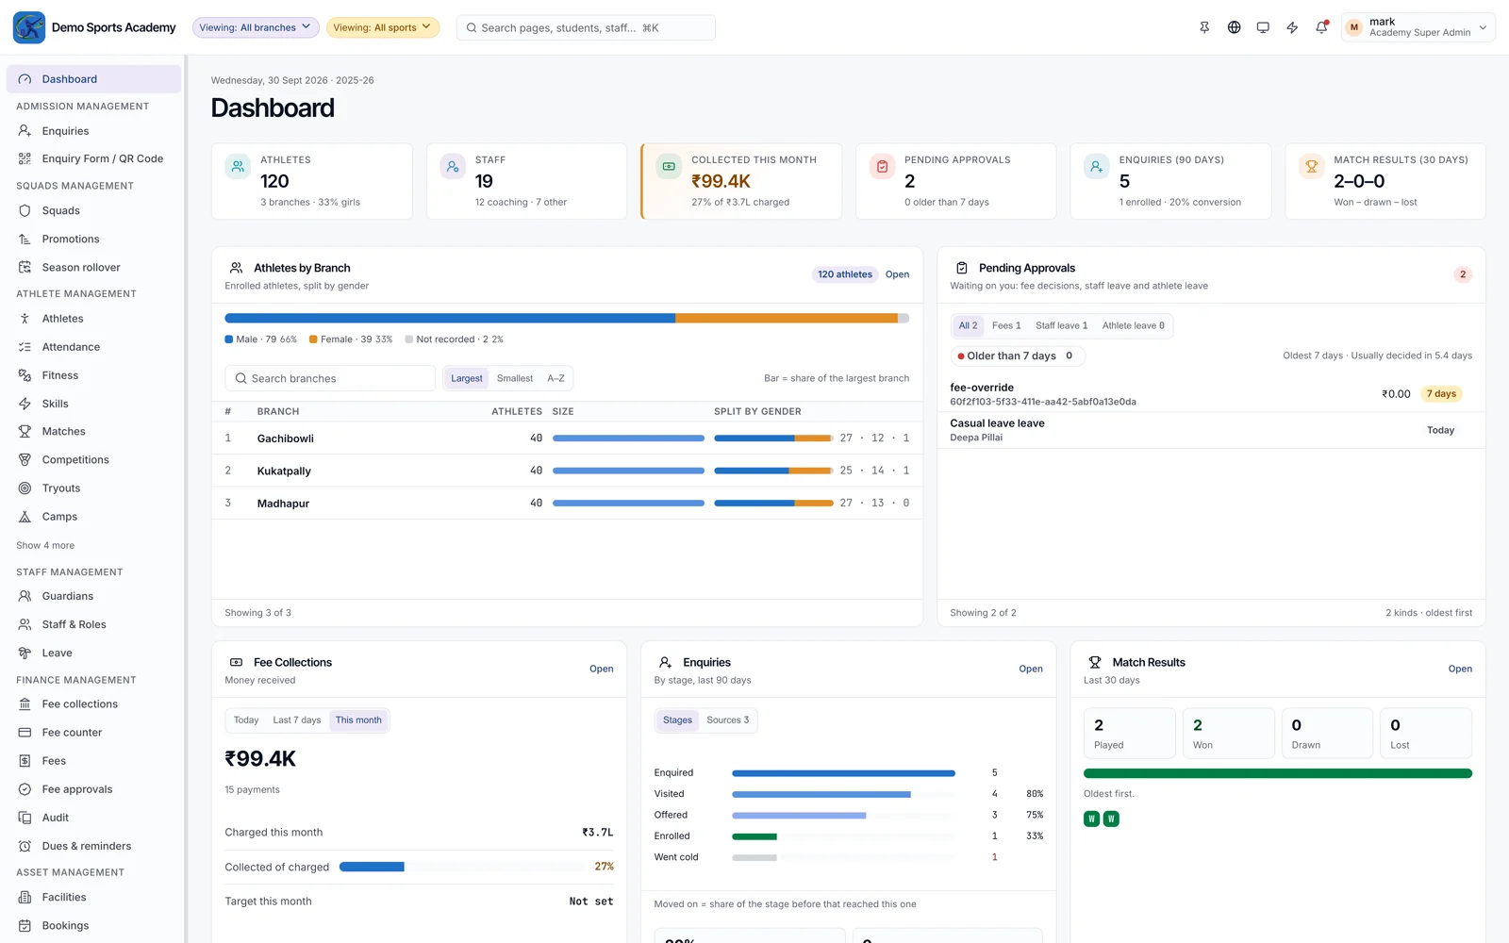Click the Attendance checklist icon
This screenshot has width=1509, height=943.
(x=25, y=347)
